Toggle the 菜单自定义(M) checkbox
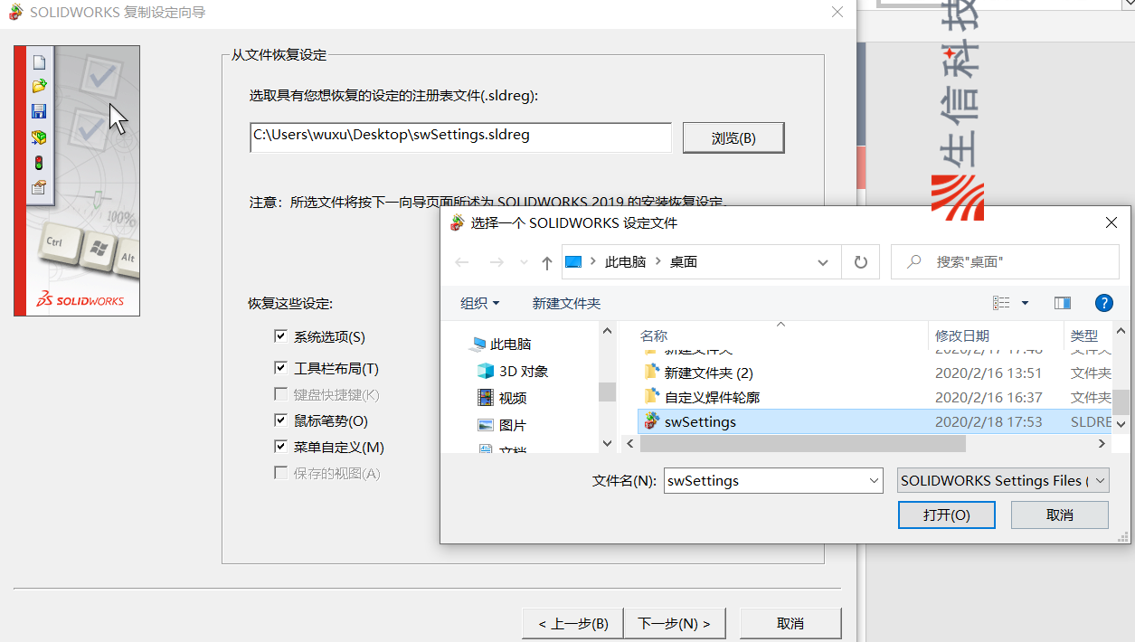The height and width of the screenshot is (642, 1135). 280,447
